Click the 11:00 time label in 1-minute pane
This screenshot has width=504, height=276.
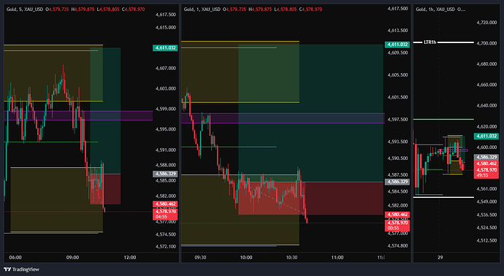point(337,257)
